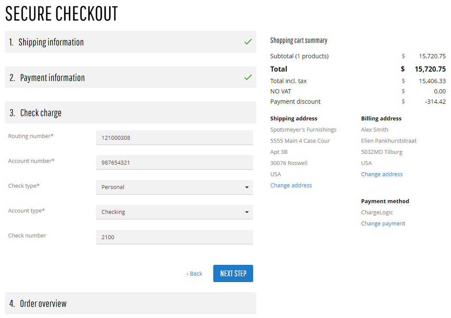The height and width of the screenshot is (318, 451).
Task: Change the billing address
Action: point(382,174)
